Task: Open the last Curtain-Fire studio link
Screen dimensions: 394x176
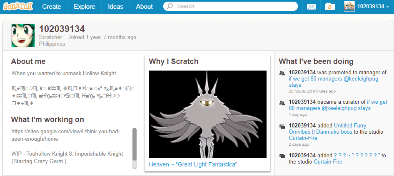Action: point(328,162)
